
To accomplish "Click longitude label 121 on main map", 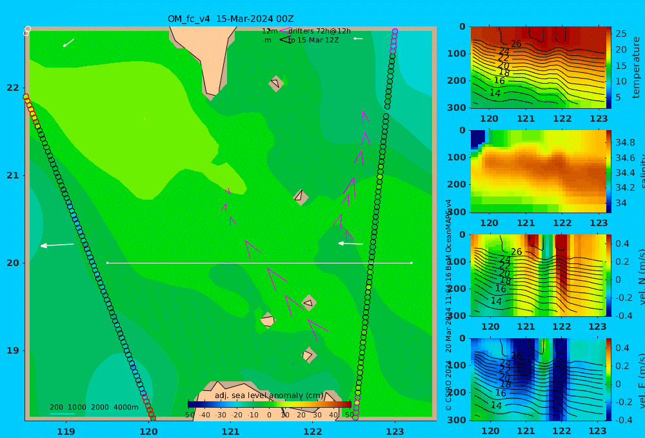I will point(230,432).
